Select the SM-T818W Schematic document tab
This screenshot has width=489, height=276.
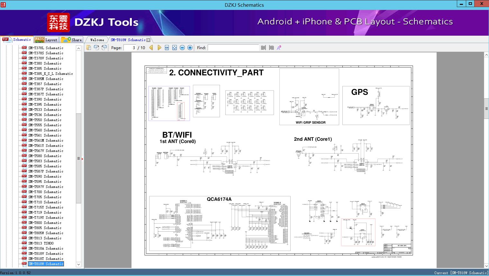pos(128,40)
